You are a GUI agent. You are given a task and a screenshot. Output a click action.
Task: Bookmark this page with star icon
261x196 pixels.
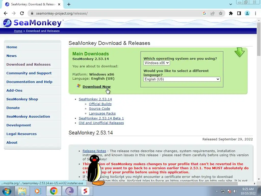[221, 13]
